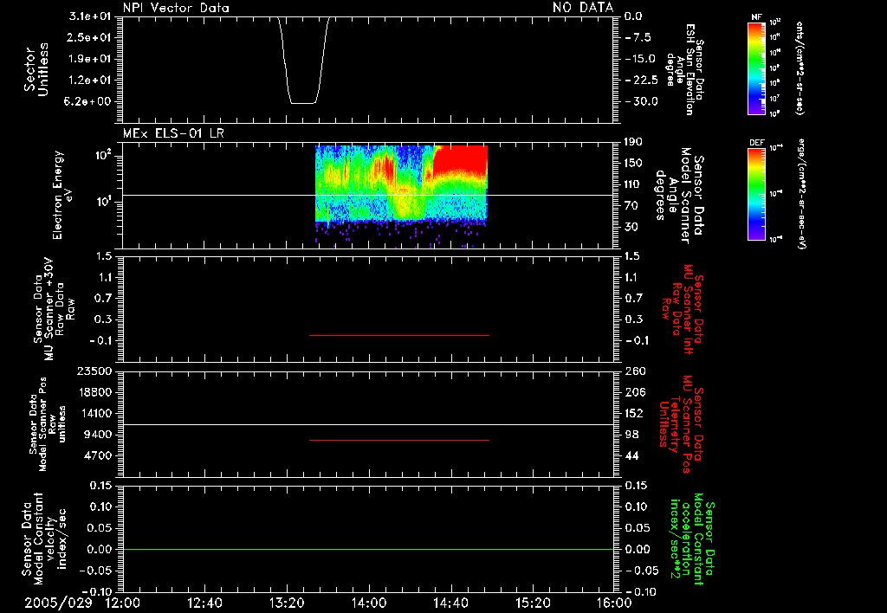Click the 'Electron Energy eV' axis title

tap(63, 195)
